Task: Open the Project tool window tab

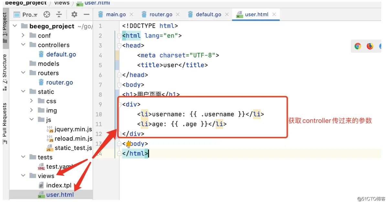Action: click(x=5, y=28)
